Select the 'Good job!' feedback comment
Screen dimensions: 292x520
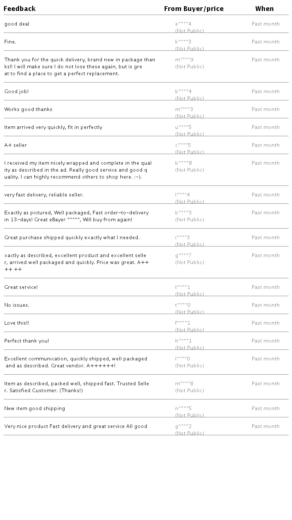[16, 92]
